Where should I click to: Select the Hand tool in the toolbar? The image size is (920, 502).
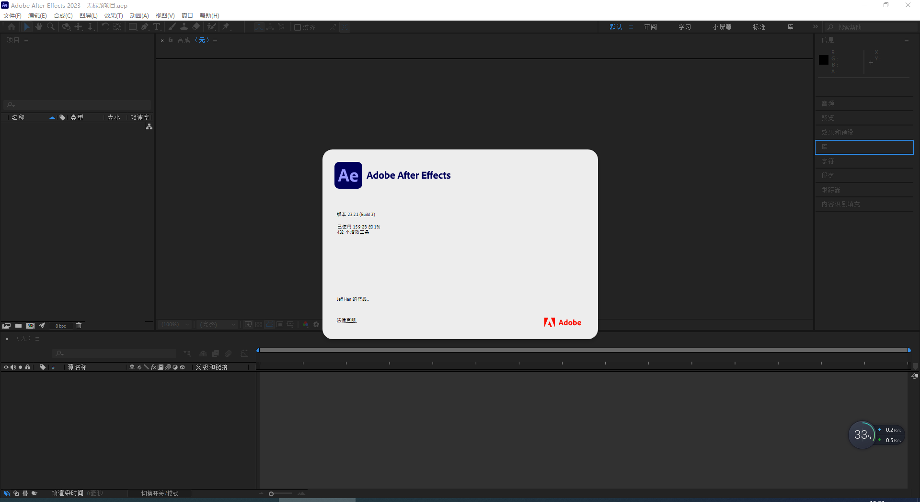coord(39,27)
